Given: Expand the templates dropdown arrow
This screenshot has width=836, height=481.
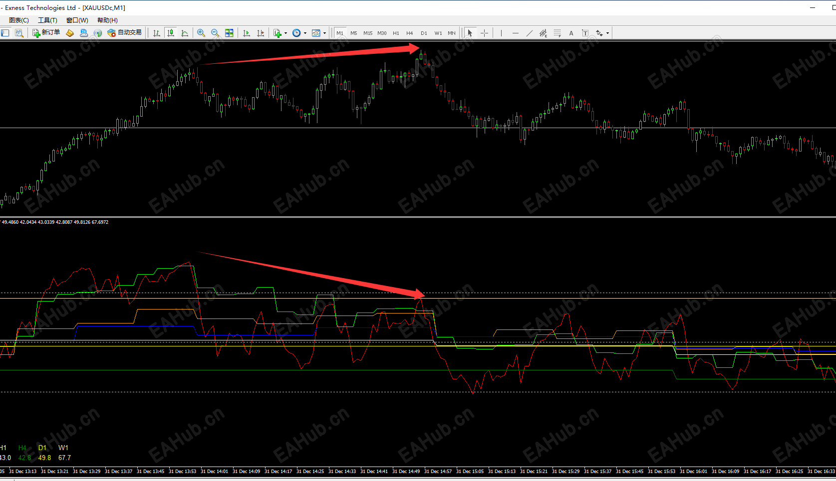Looking at the screenshot, I should 324,33.
